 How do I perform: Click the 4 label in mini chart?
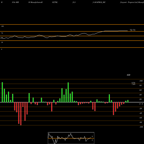tap(92, 140)
